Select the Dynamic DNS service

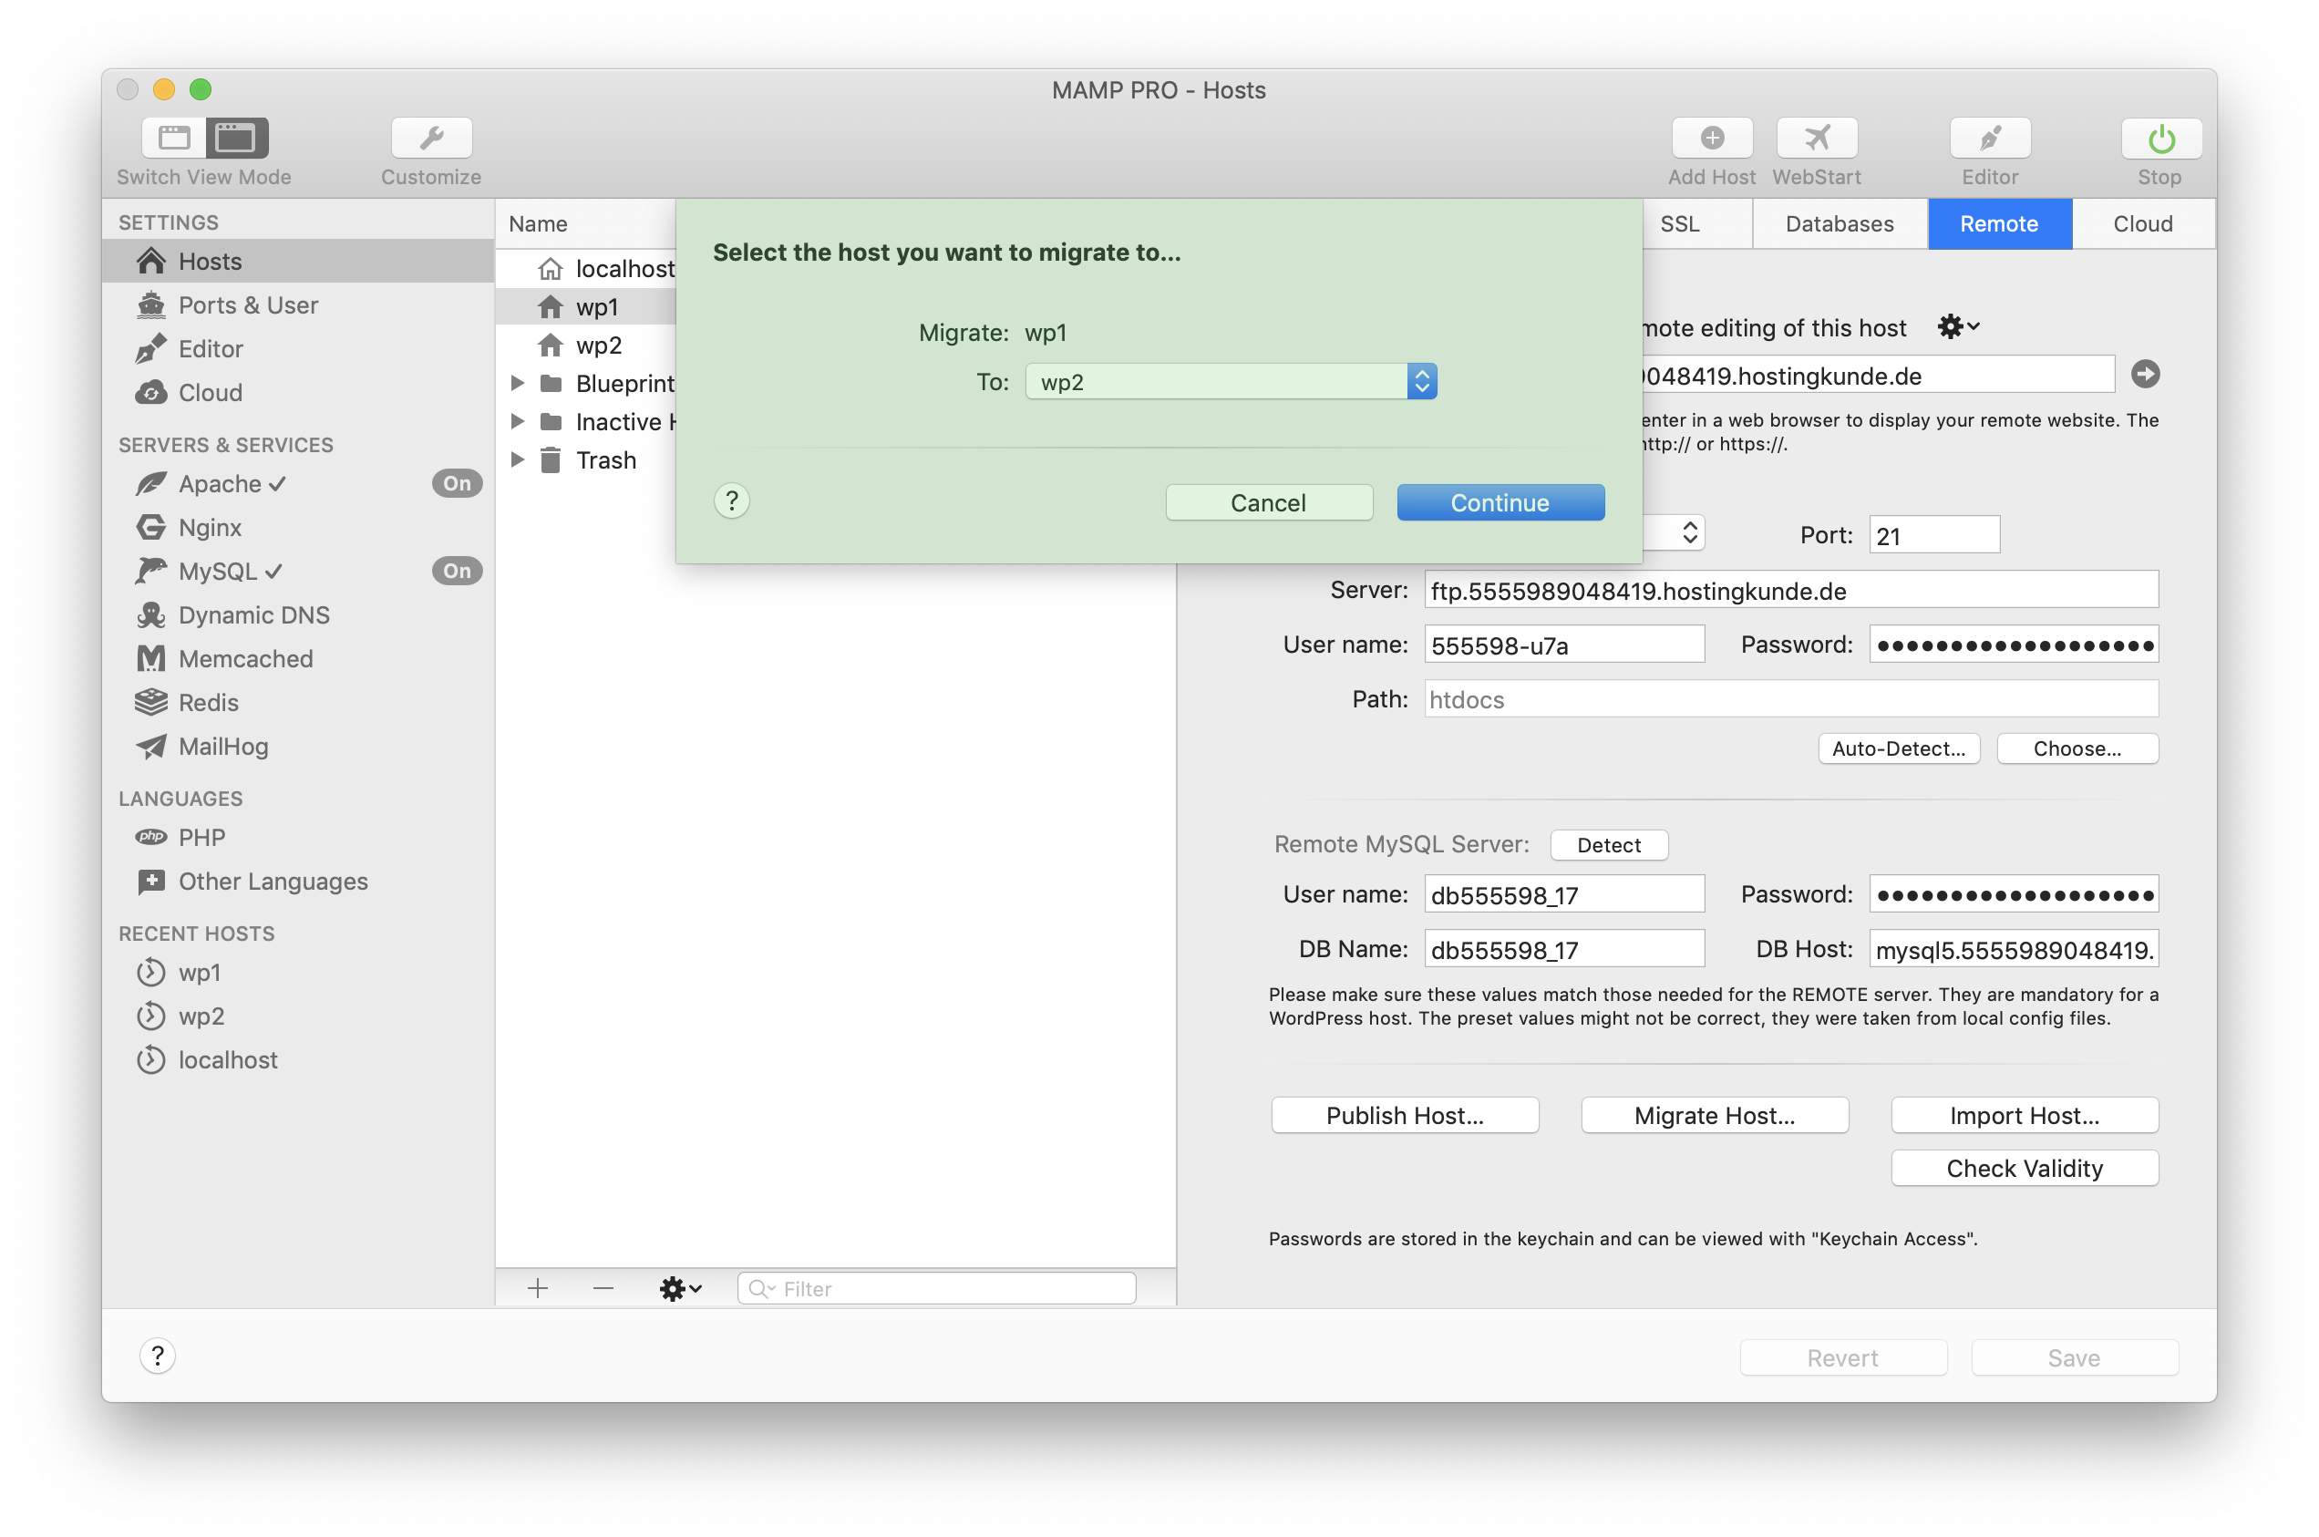[253, 614]
